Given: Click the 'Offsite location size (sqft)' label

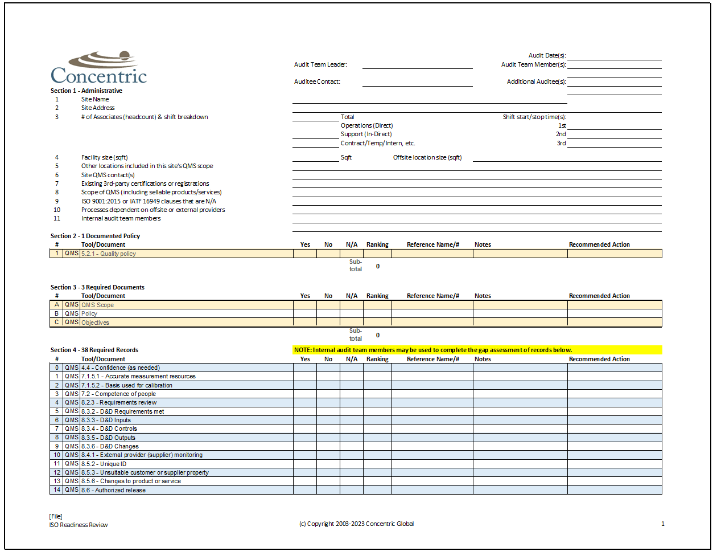Looking at the screenshot, I should pos(427,157).
